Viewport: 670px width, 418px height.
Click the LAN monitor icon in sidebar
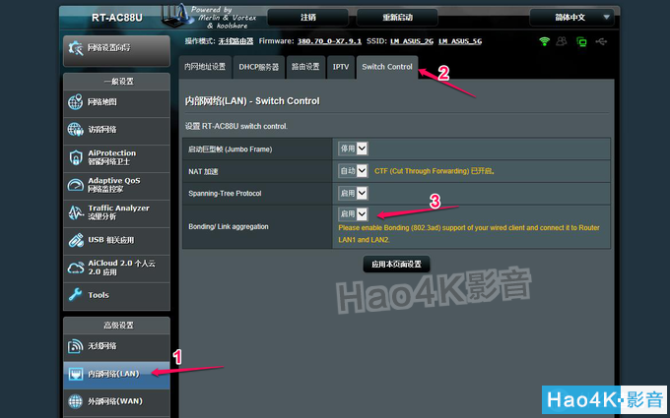75,374
